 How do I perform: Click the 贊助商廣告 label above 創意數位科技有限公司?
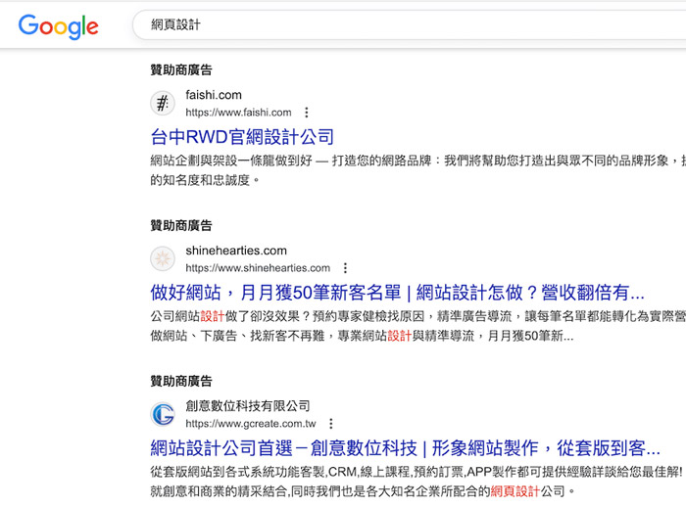[x=181, y=381]
